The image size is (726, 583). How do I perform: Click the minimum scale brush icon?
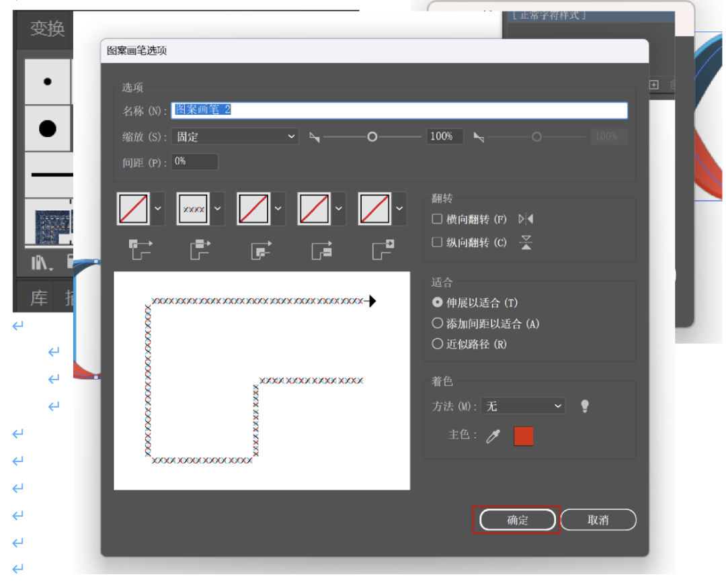[x=315, y=137]
